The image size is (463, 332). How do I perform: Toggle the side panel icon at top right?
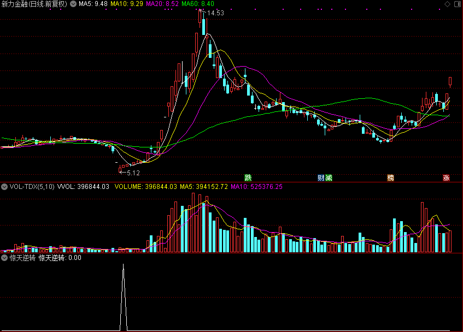tap(458, 4)
